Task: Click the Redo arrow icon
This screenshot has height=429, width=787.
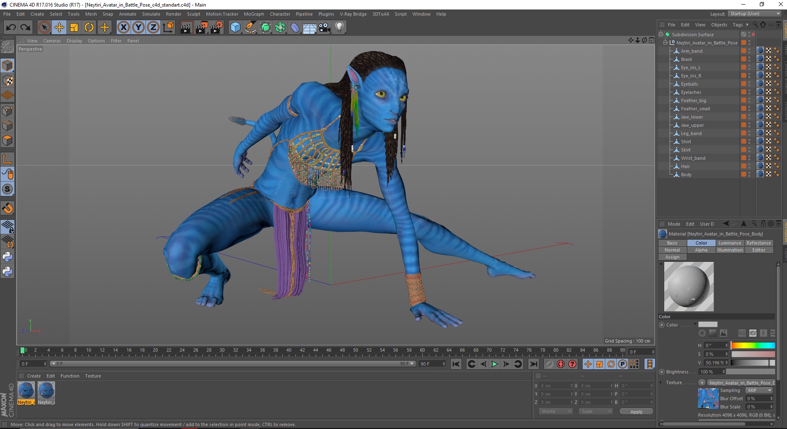Action: (26, 28)
